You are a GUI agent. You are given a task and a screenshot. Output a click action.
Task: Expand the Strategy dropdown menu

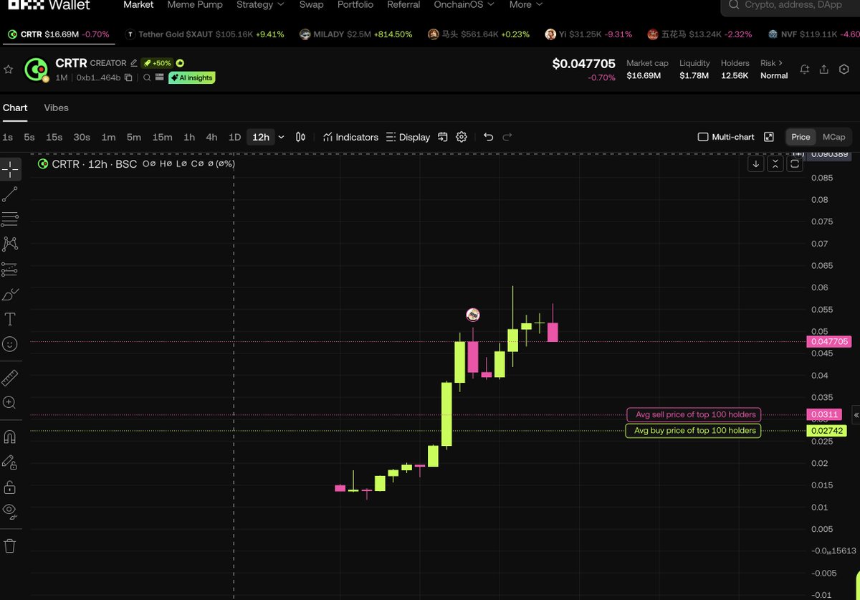pyautogui.click(x=260, y=5)
